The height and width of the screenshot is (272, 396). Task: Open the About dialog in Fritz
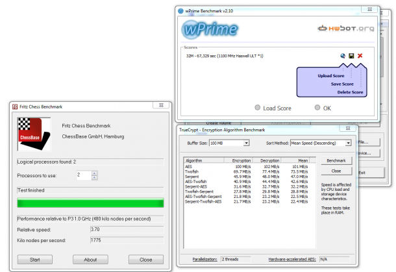90,260
